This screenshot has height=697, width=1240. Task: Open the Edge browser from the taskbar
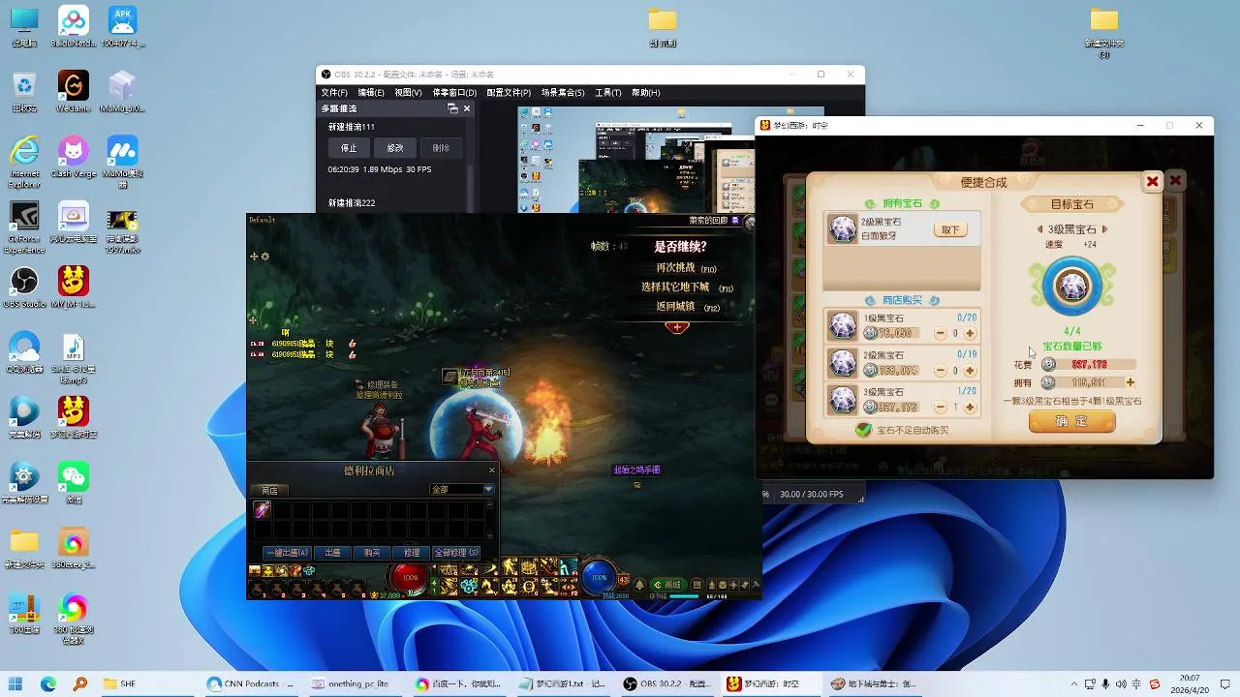pyautogui.click(x=48, y=684)
